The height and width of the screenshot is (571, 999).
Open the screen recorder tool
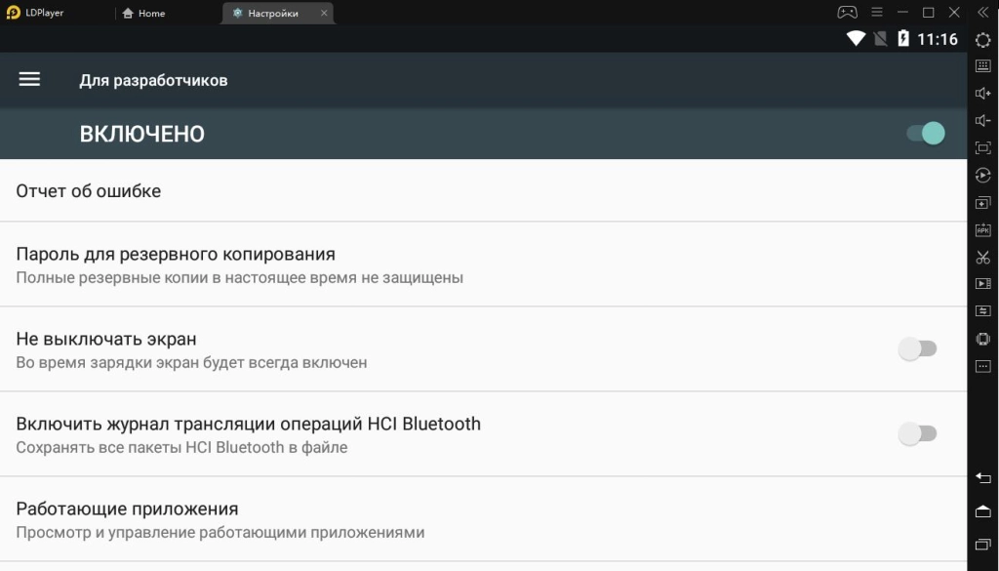pyautogui.click(x=983, y=285)
